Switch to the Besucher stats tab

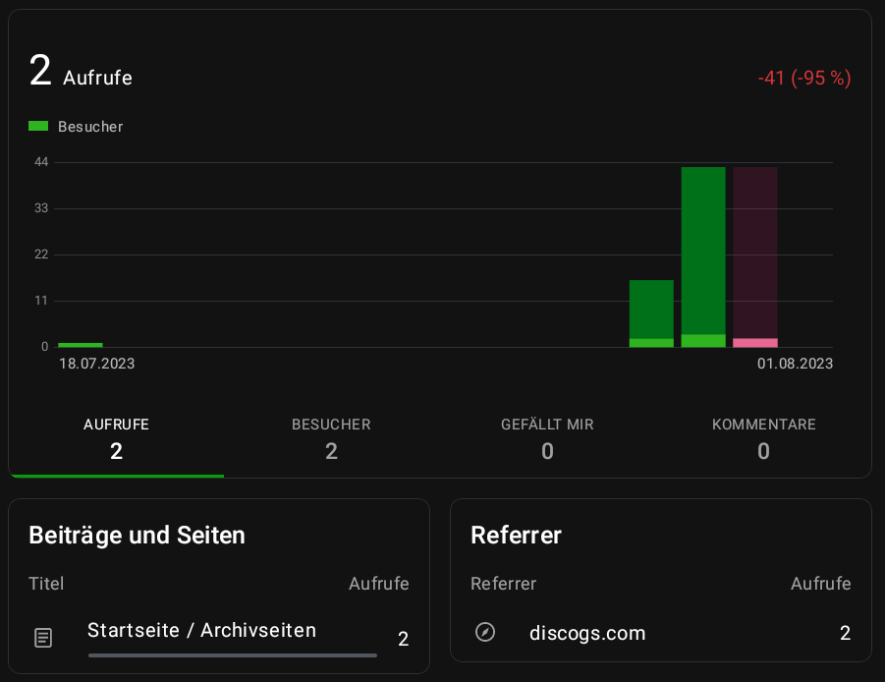[x=331, y=438]
